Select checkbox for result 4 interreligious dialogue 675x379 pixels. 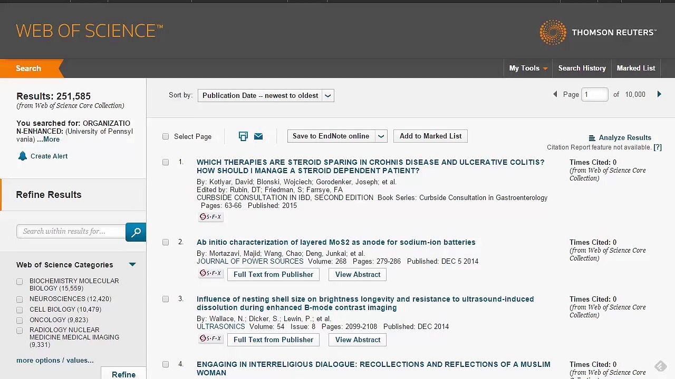point(166,364)
